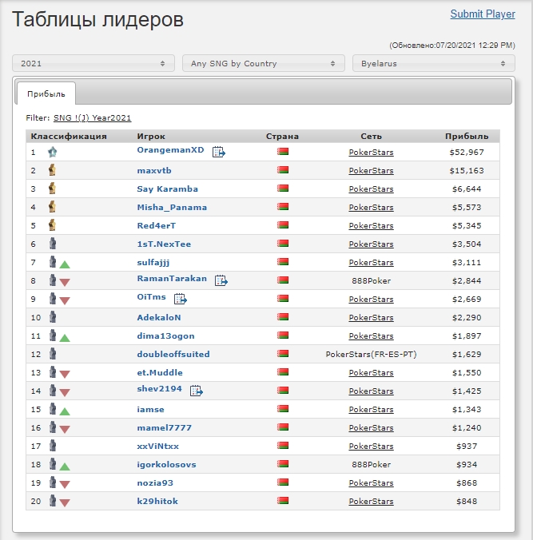This screenshot has width=533, height=540.
Task: Click the $52,967 profit value
Action: pos(467,153)
